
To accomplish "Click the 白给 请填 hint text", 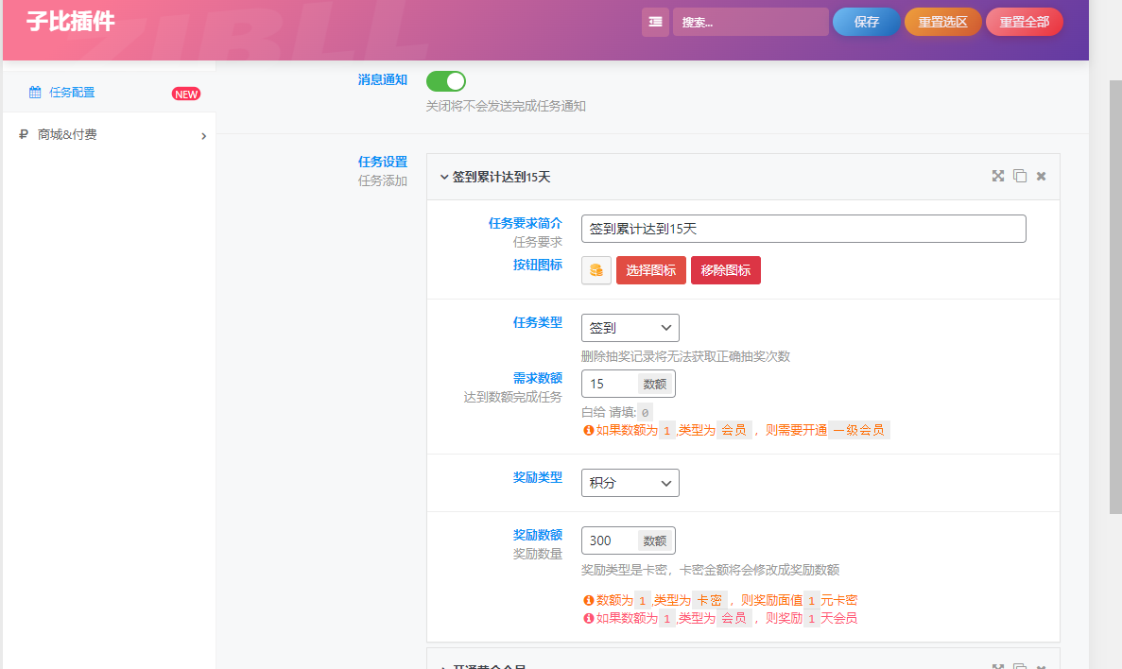I will [x=608, y=412].
